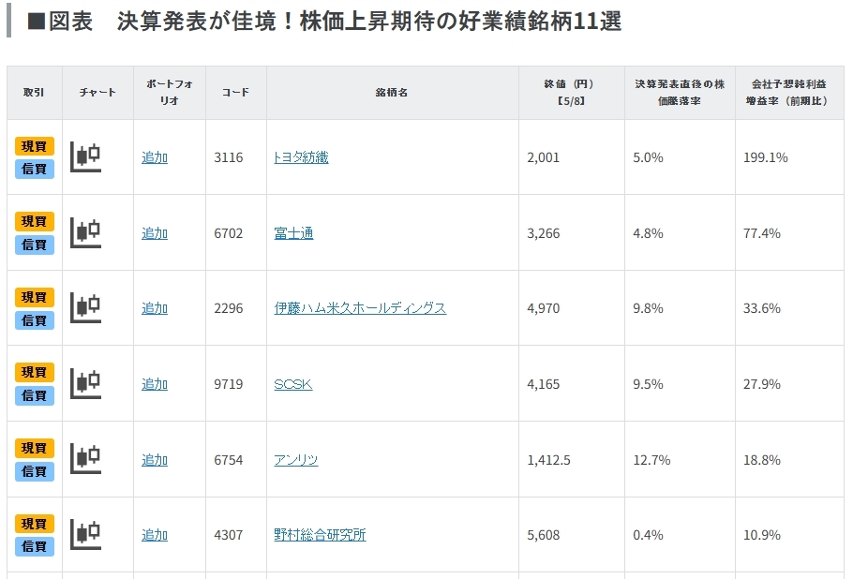This screenshot has width=853, height=579.
Task: Open chart icon for アンリツ row
Action: pos(86,459)
